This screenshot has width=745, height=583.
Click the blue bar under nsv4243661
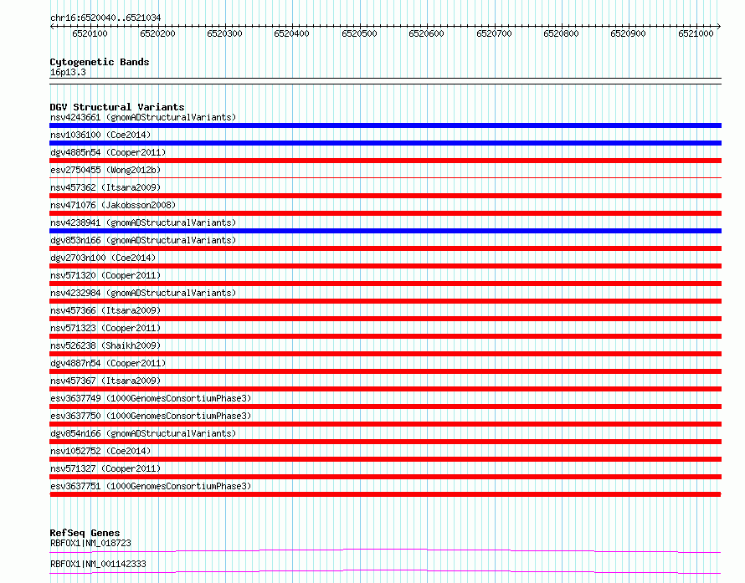pos(385,125)
